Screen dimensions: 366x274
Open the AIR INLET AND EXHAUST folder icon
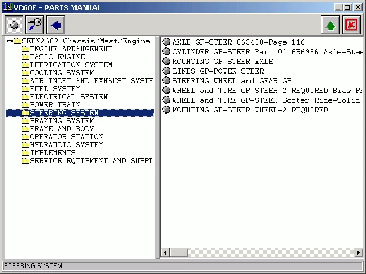pos(25,81)
